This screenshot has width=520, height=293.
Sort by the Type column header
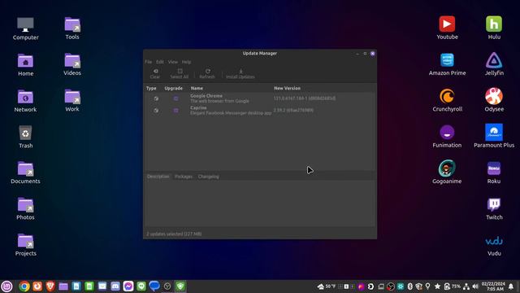click(151, 88)
